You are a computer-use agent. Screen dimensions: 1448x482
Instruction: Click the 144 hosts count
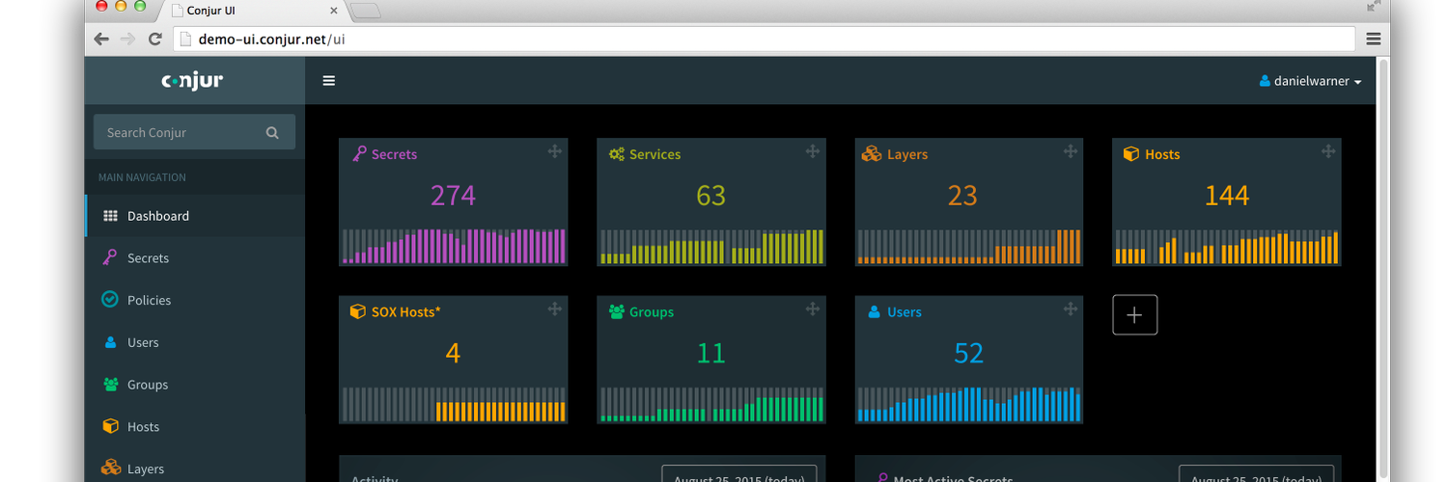pos(1227,196)
